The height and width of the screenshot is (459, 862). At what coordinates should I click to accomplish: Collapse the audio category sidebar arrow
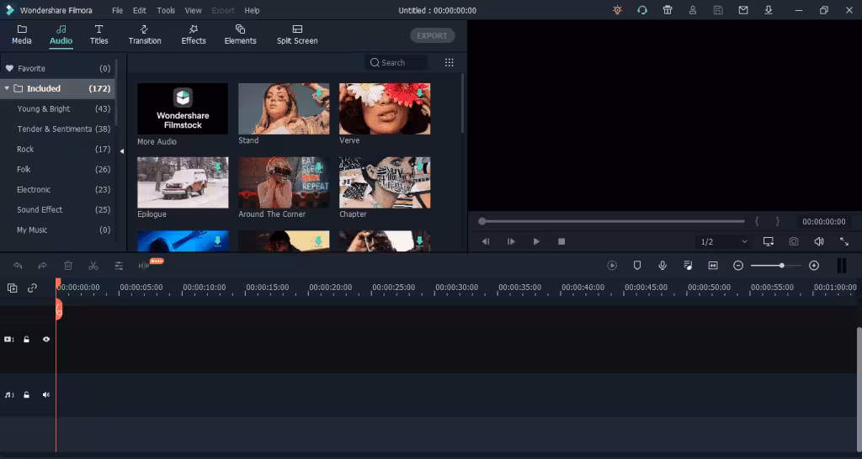[x=122, y=151]
